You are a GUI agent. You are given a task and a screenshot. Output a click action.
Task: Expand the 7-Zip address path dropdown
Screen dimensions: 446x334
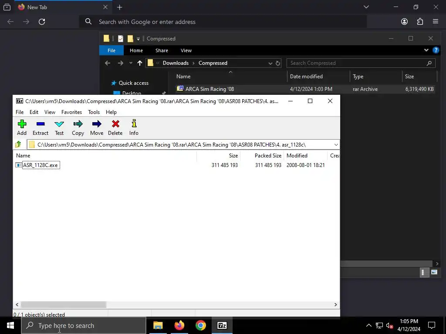336,144
